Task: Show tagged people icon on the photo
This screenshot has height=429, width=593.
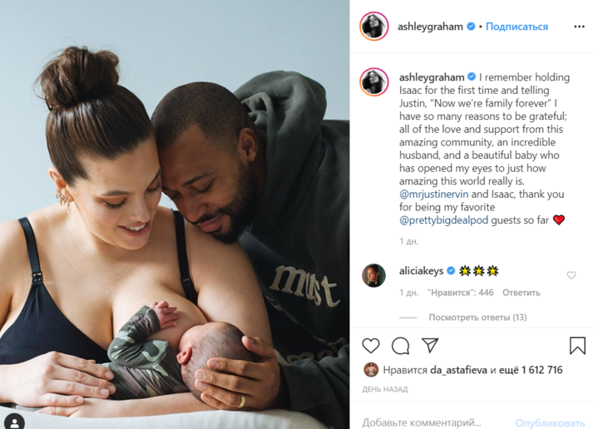Action: click(14, 422)
